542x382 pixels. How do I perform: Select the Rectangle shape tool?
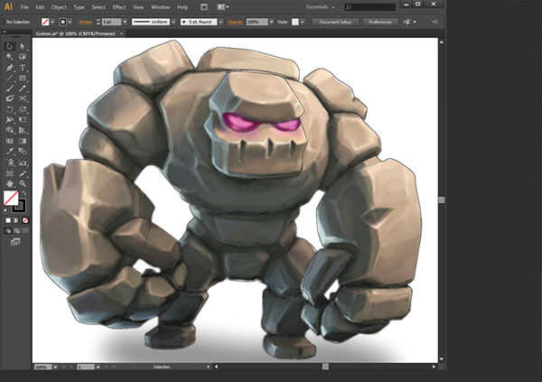pyautogui.click(x=23, y=78)
